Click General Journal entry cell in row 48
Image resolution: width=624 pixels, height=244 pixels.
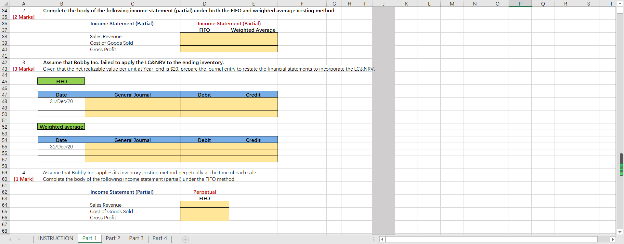pos(133,101)
